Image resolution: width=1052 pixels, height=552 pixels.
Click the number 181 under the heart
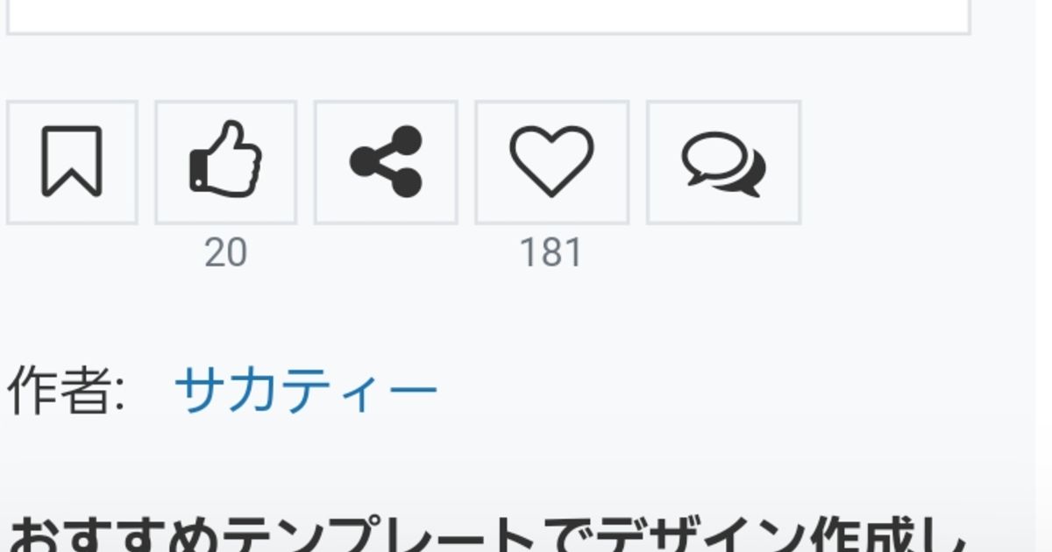point(551,253)
